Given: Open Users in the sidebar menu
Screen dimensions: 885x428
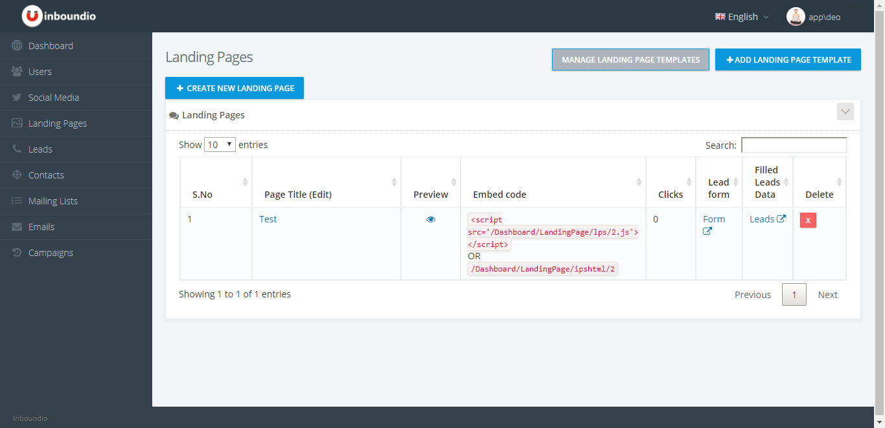Looking at the screenshot, I should [x=76, y=72].
